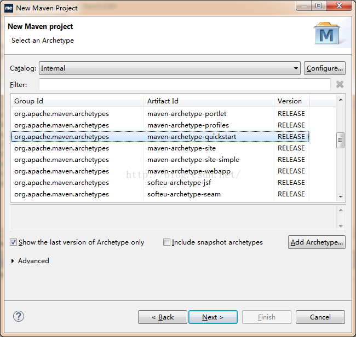
Task: Open the Catalog dropdown showing Internal
Action: (x=170, y=68)
